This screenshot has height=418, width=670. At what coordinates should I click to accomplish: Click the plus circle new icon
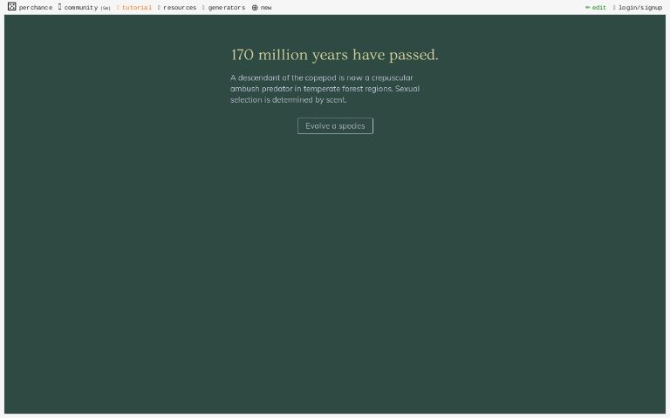pyautogui.click(x=255, y=8)
